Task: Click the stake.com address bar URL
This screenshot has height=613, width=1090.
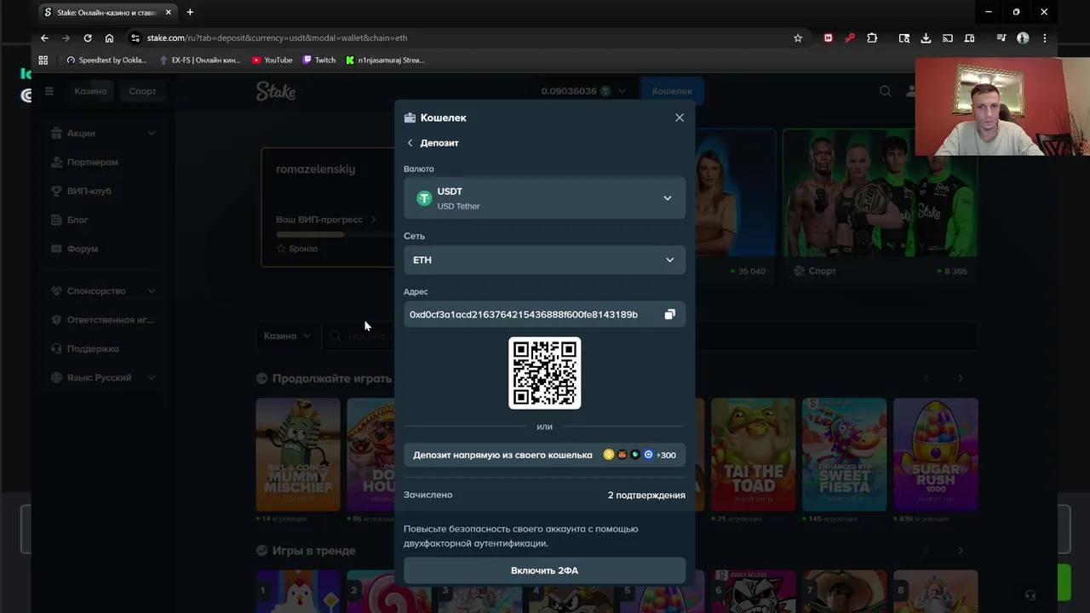Action: tap(277, 38)
